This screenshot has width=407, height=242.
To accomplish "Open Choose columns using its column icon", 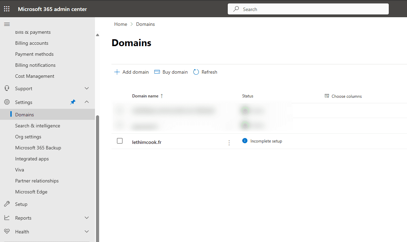I will 326,96.
